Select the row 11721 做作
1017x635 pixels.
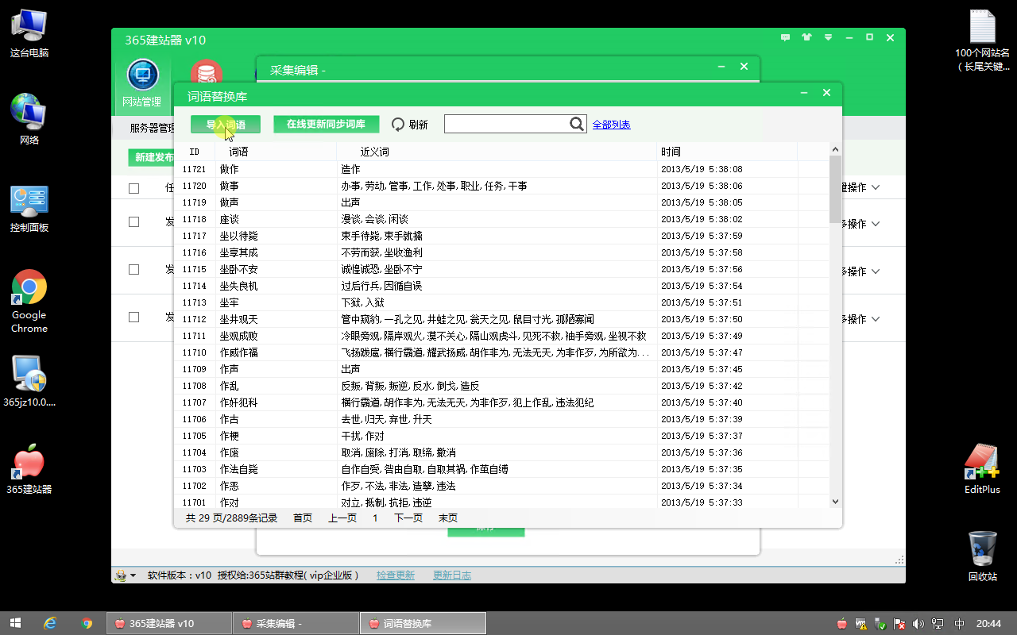501,169
